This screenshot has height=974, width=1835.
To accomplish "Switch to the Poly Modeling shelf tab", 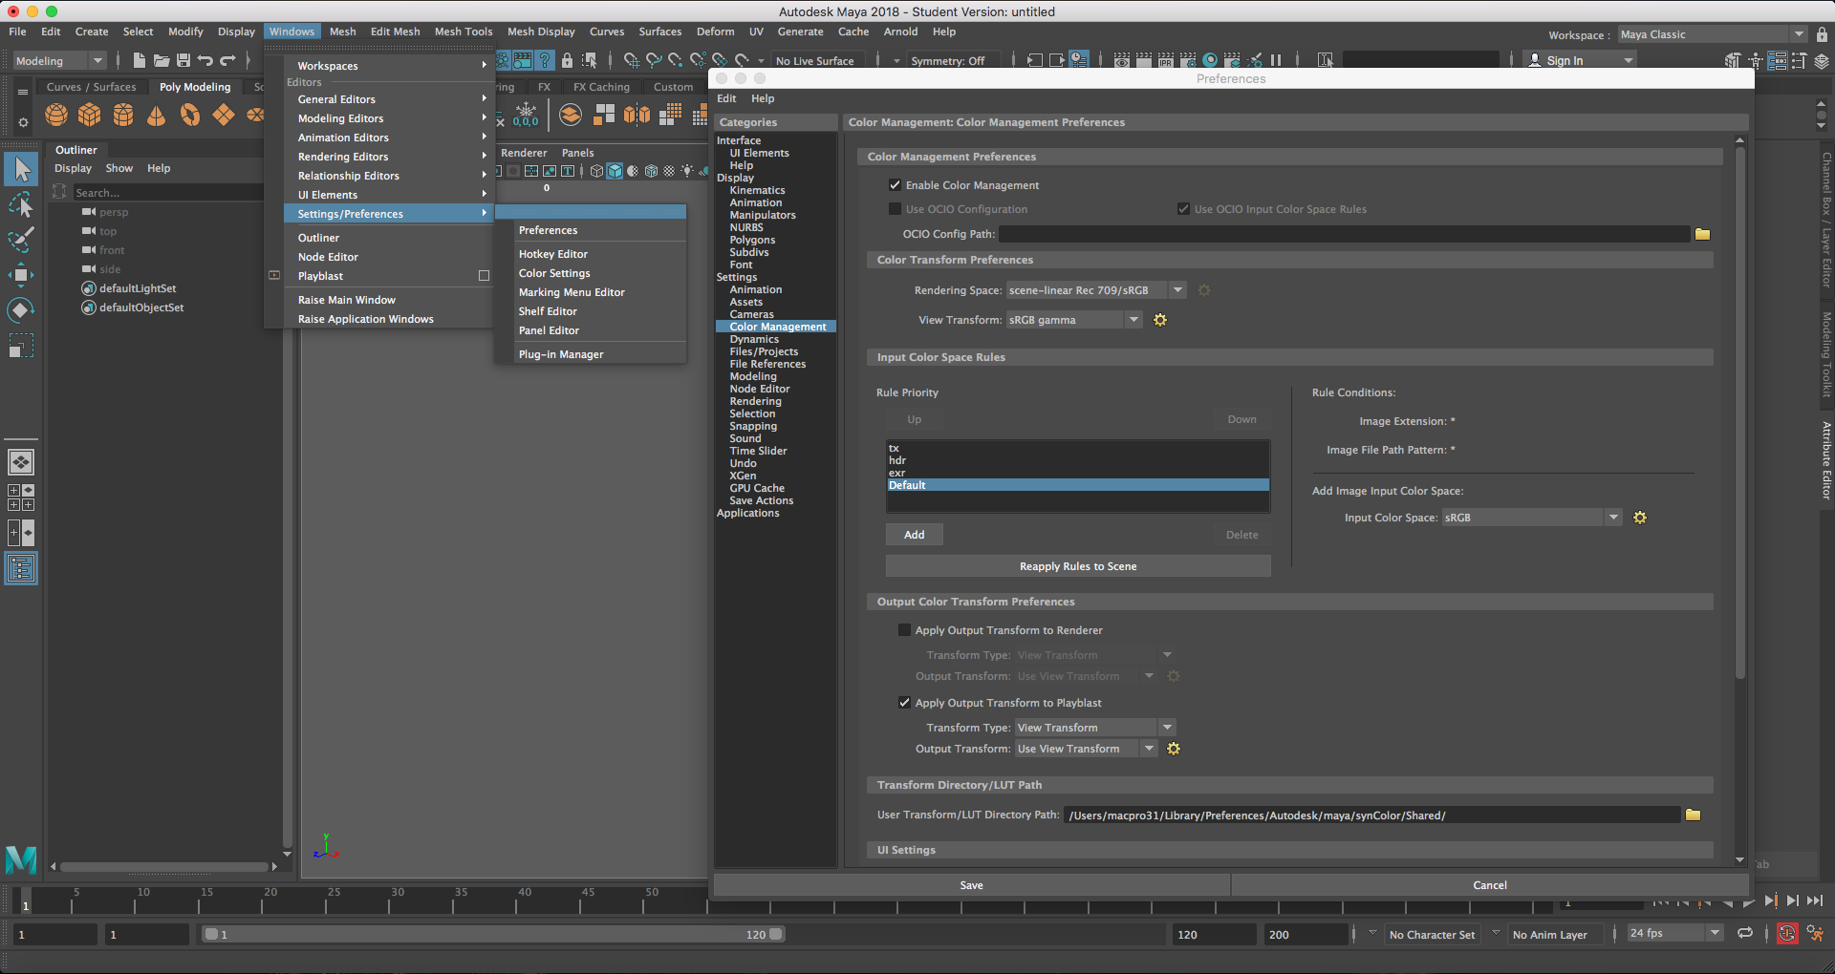I will (x=195, y=87).
